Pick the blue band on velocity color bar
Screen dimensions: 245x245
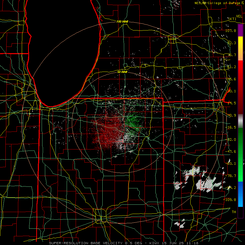pos(240,194)
